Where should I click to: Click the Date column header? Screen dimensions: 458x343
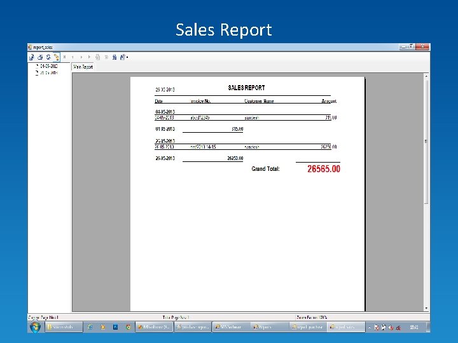click(x=158, y=101)
